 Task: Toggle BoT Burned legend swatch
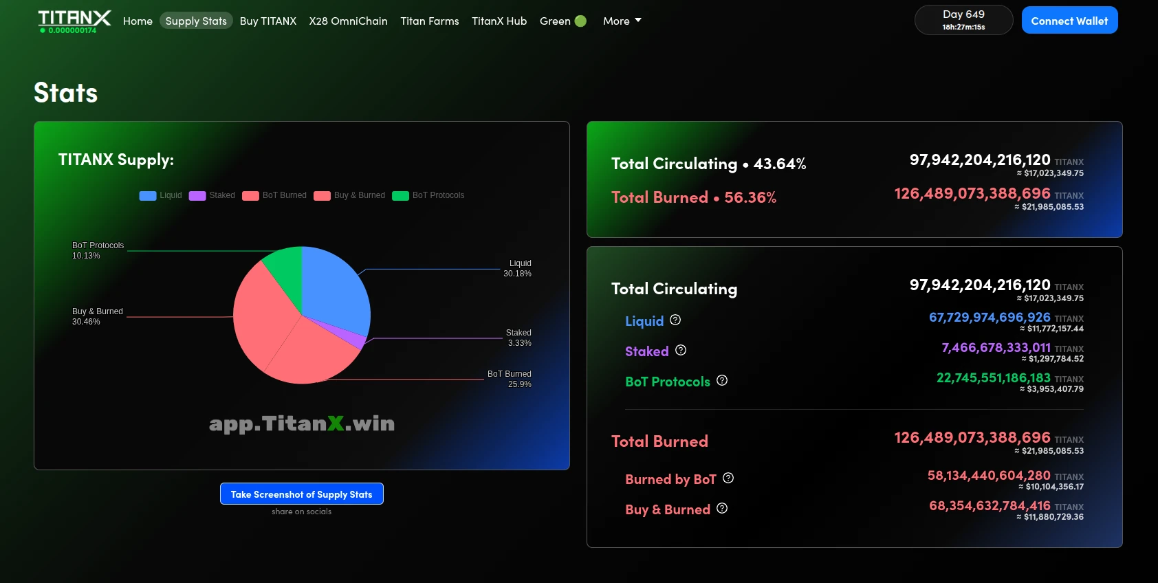250,196
